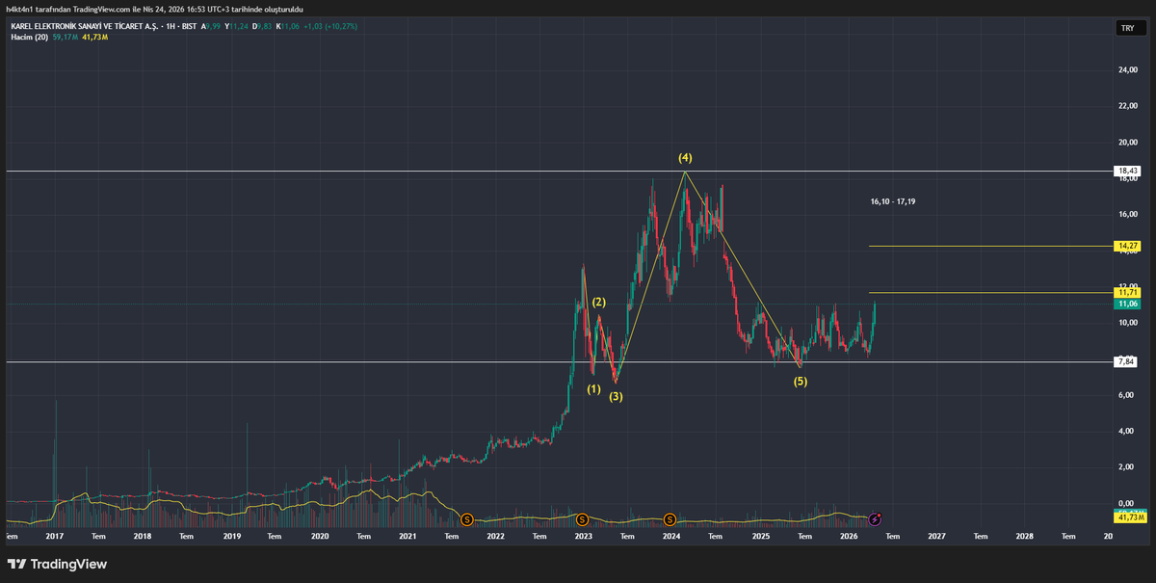Click the purple lightning event icon near 2026

coord(876,518)
